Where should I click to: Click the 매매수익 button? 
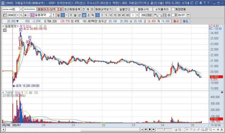[x=143, y=9]
